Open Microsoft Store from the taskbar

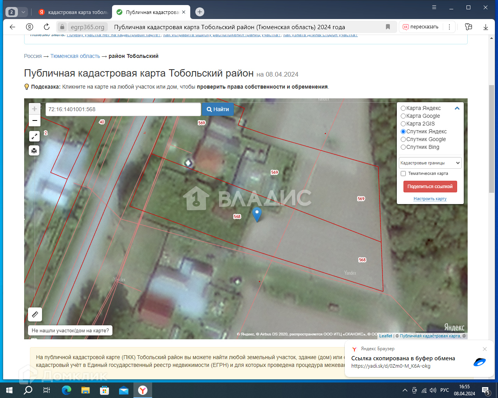105,390
